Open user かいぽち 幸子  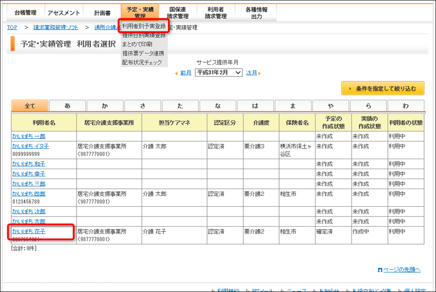tap(29, 174)
